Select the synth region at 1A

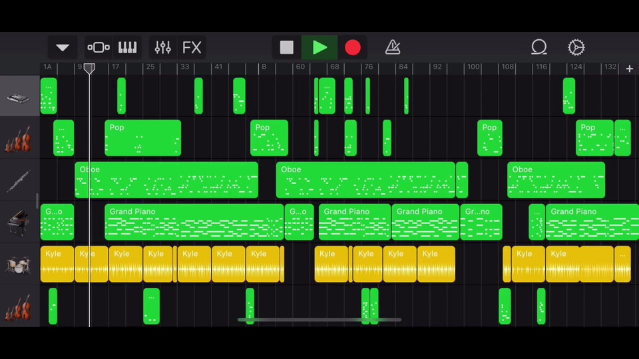[49, 96]
